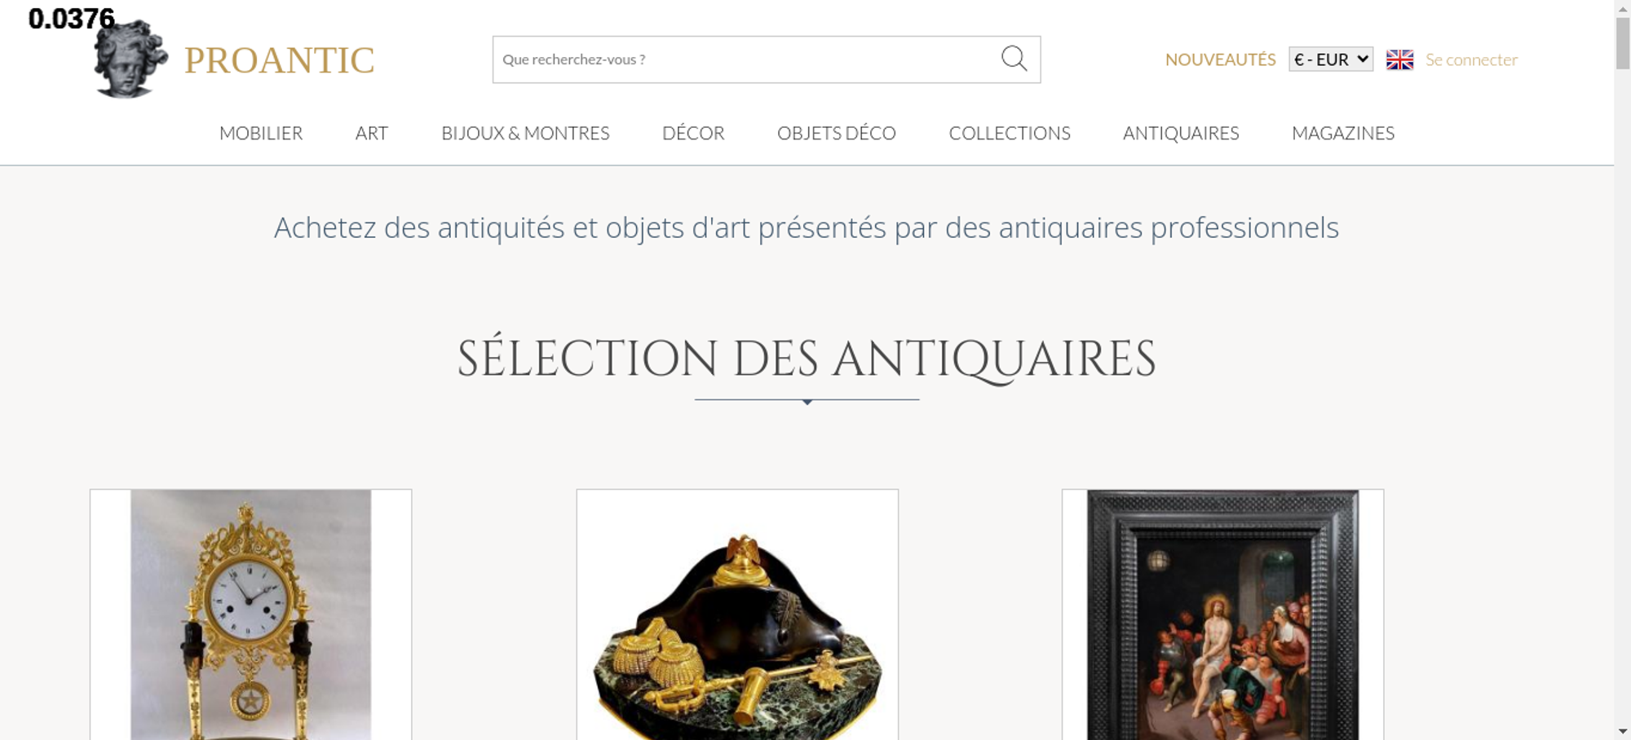Click the magnifying glass search icon
Image resolution: width=1631 pixels, height=740 pixels.
pos(1014,59)
